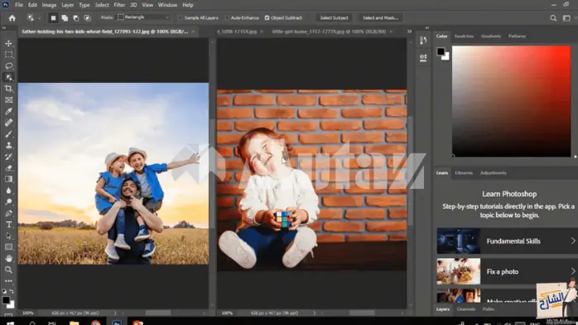Select the Frame tool
The width and height of the screenshot is (578, 325).
tap(8, 100)
